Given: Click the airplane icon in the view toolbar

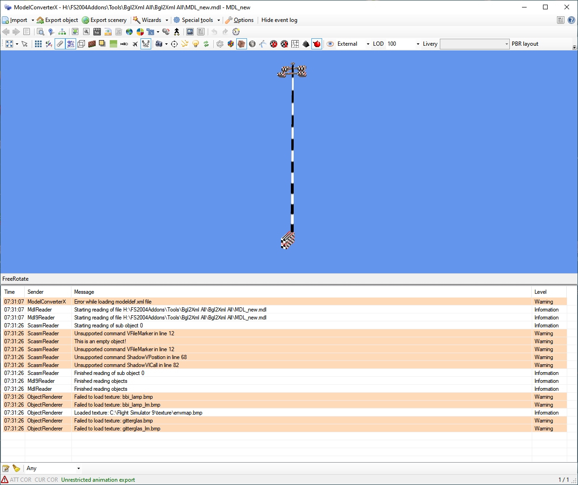Looking at the screenshot, I should [135, 44].
